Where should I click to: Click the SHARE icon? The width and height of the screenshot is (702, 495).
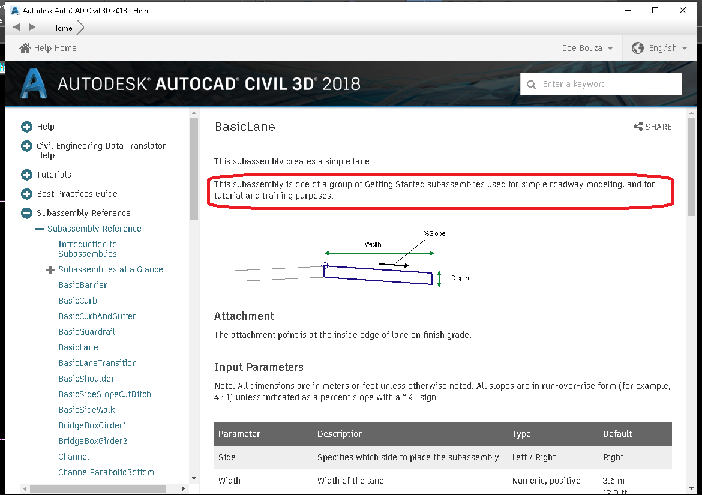pyautogui.click(x=638, y=127)
